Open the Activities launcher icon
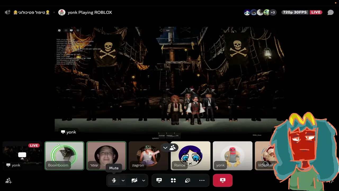 [x=173, y=180]
